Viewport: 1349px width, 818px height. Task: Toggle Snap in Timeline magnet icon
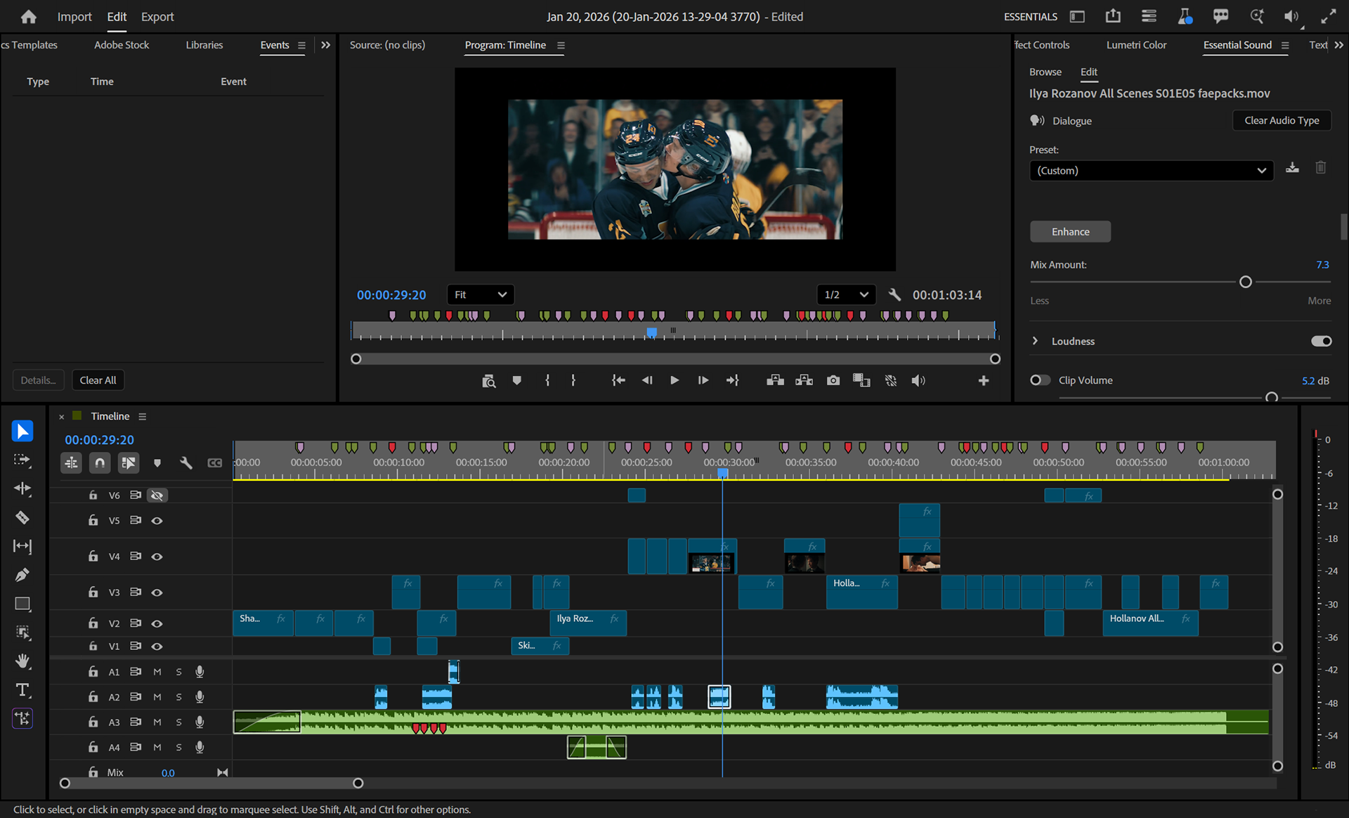(100, 462)
